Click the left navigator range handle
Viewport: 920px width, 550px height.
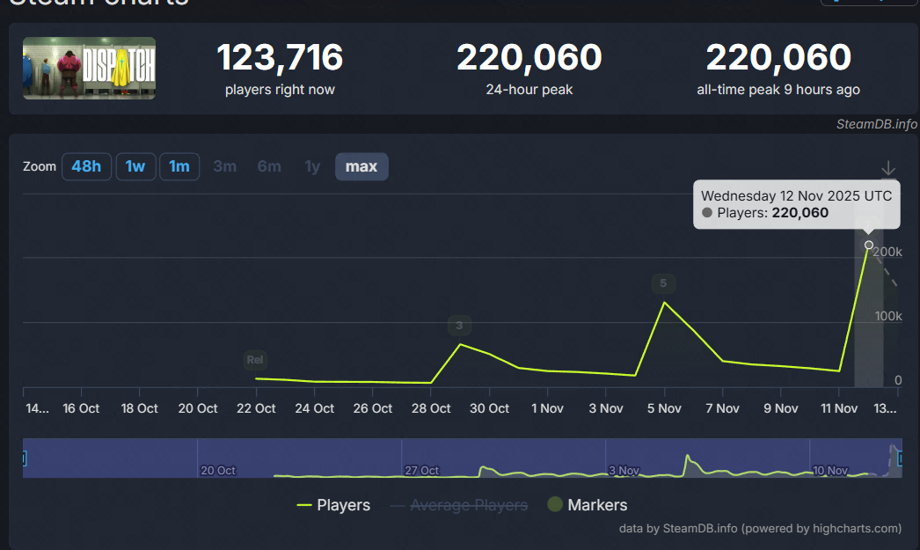tap(24, 458)
